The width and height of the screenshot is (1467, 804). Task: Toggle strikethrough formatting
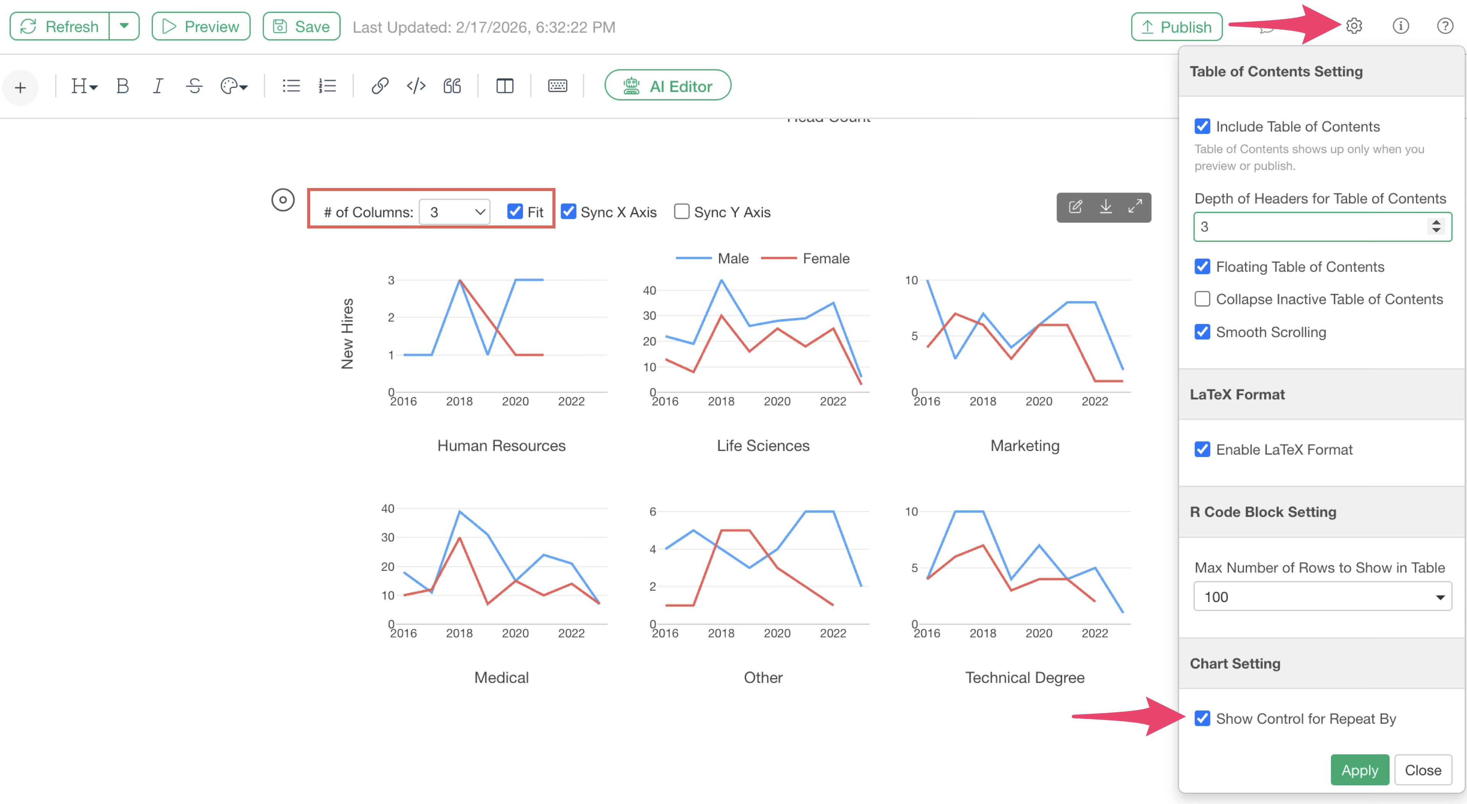coord(194,86)
